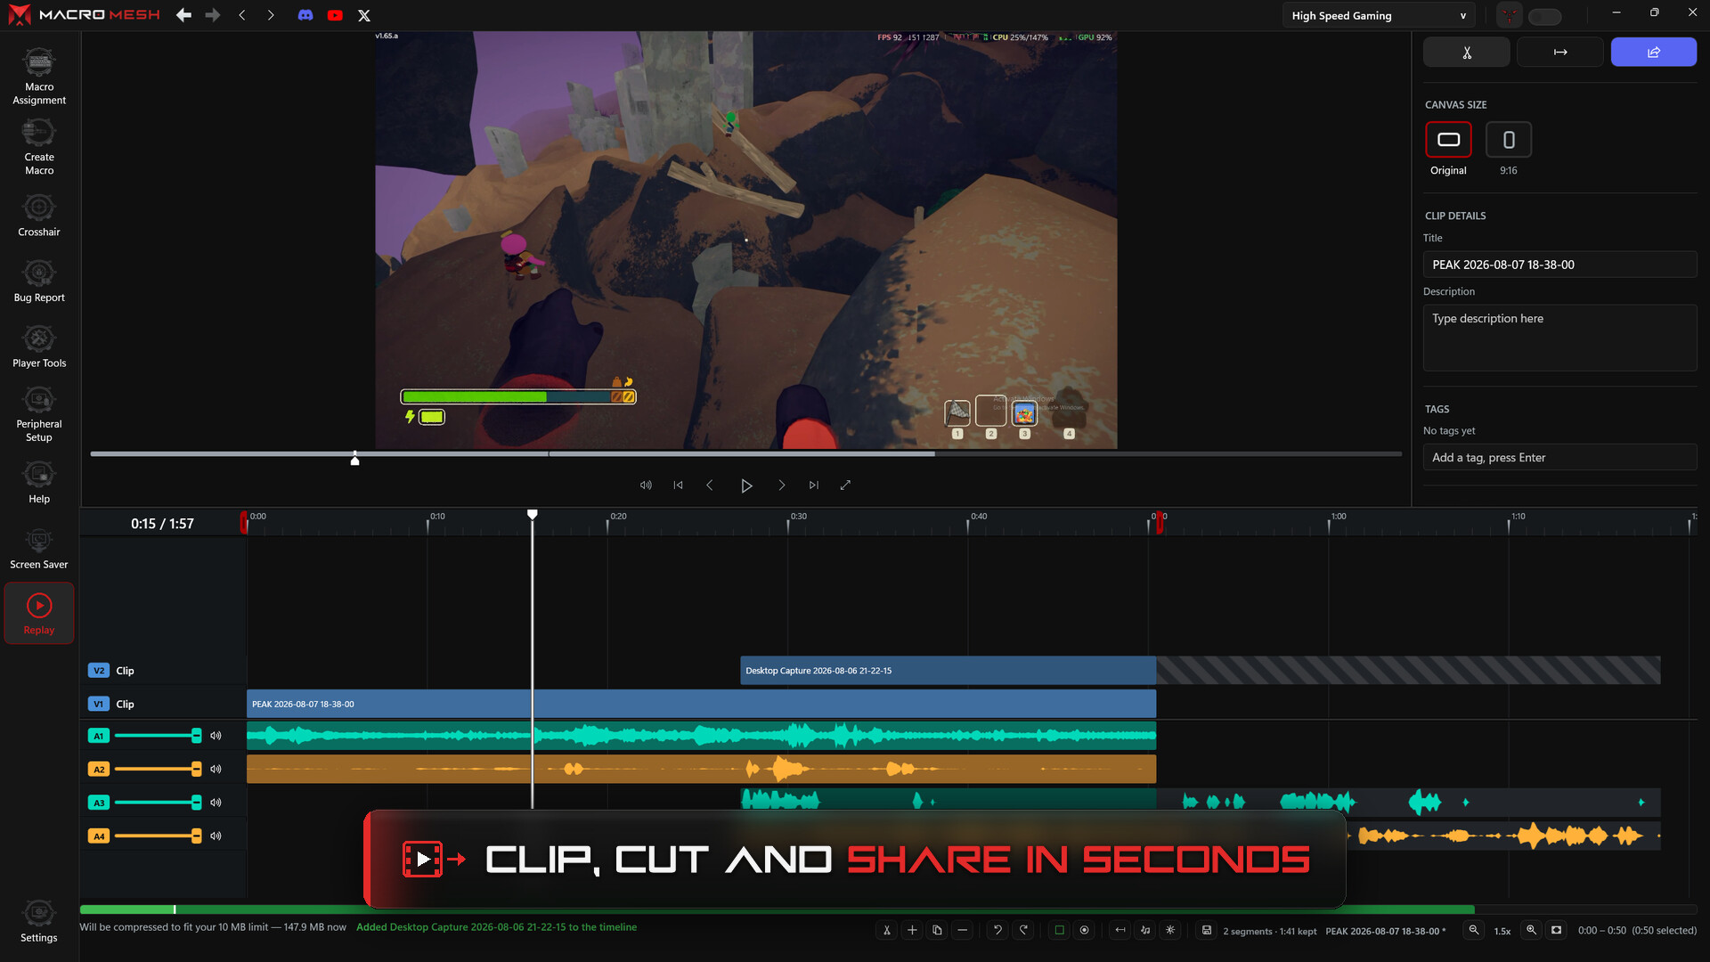The image size is (1710, 962).
Task: Step one frame backward
Action: tap(710, 485)
